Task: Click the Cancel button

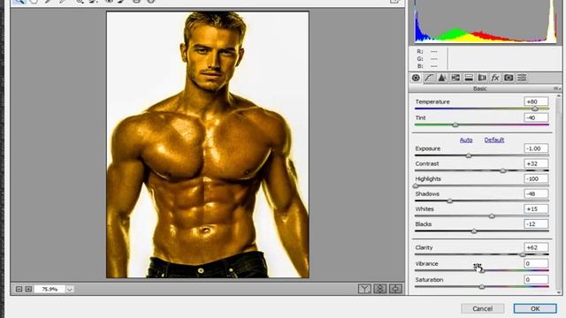Action: 483,308
